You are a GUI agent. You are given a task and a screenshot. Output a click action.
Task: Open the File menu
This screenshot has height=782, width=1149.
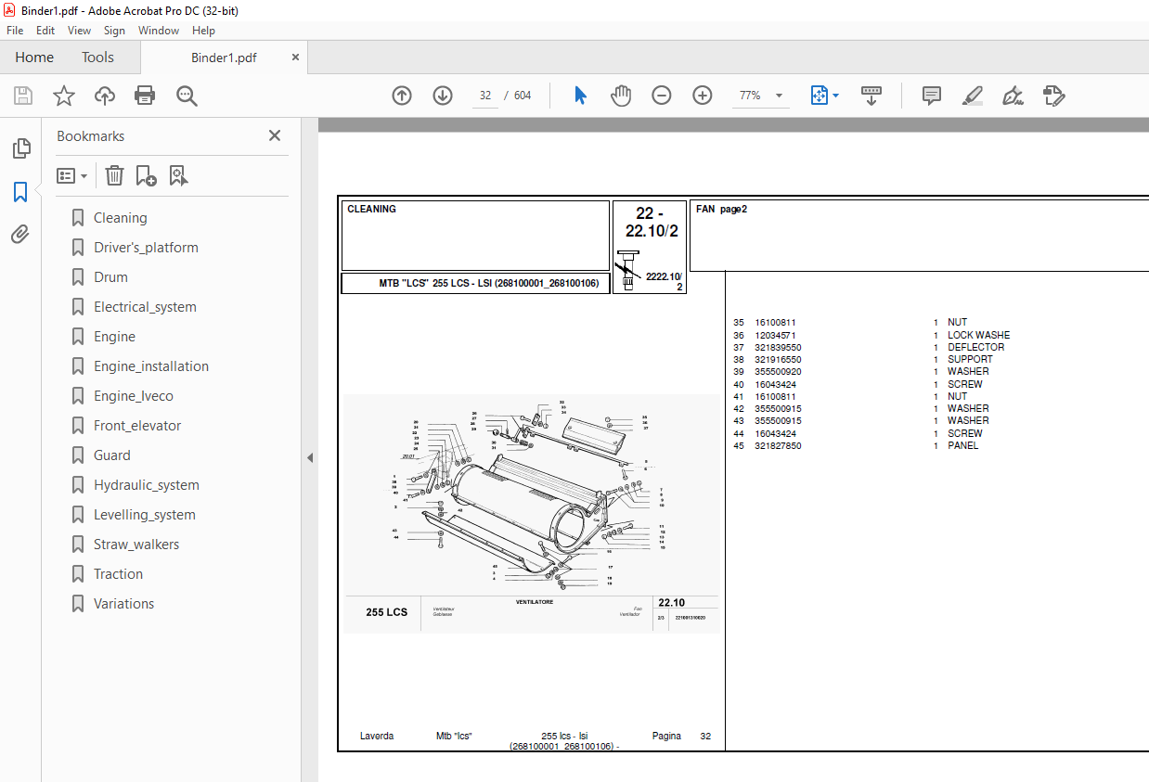(15, 31)
